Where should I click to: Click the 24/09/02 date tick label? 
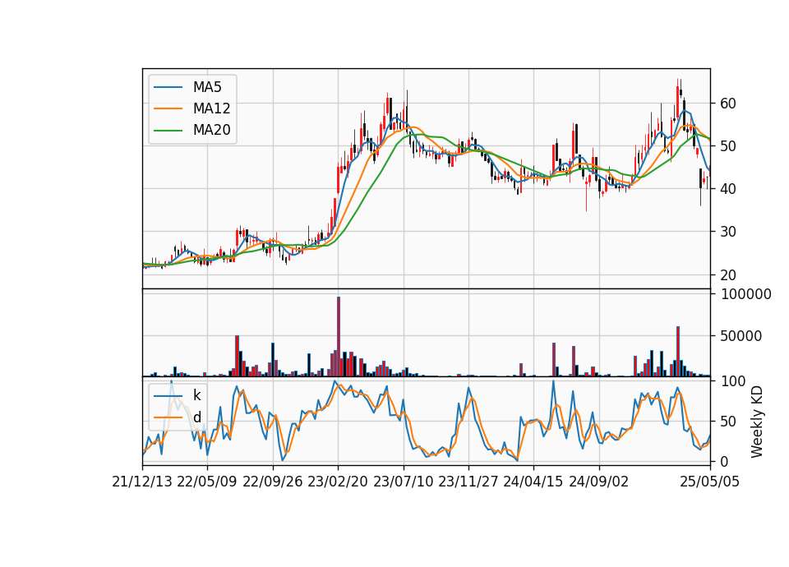click(599, 482)
